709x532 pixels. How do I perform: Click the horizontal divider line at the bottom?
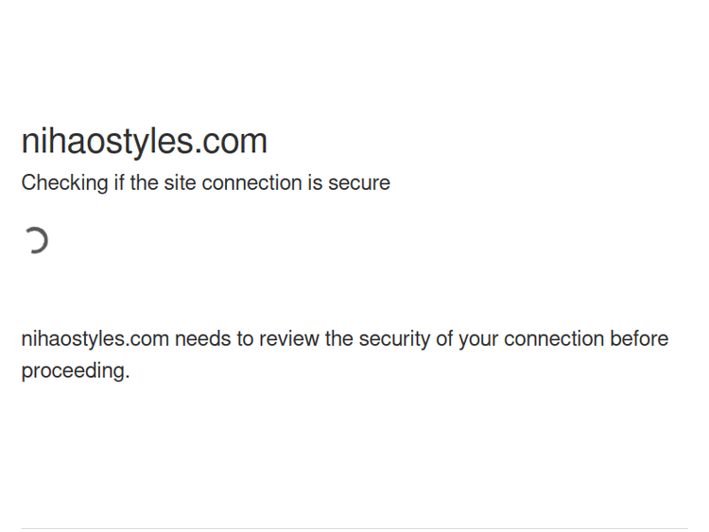[354, 528]
